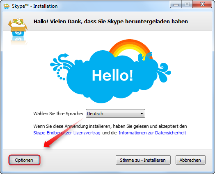The height and width of the screenshot is (174, 215).
Task: Click the 'Wählen Sie Ihre Sprache:' label
Action: 58,114
